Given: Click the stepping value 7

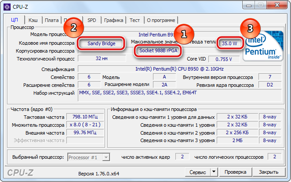Looking at the screenshot, I should click(270, 77).
